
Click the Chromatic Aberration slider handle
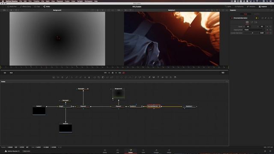[252, 33]
